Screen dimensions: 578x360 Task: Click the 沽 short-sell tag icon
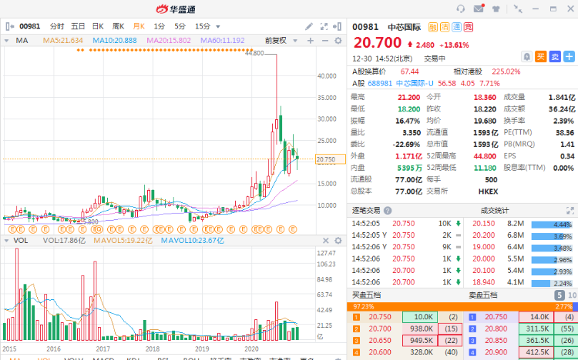(x=445, y=27)
